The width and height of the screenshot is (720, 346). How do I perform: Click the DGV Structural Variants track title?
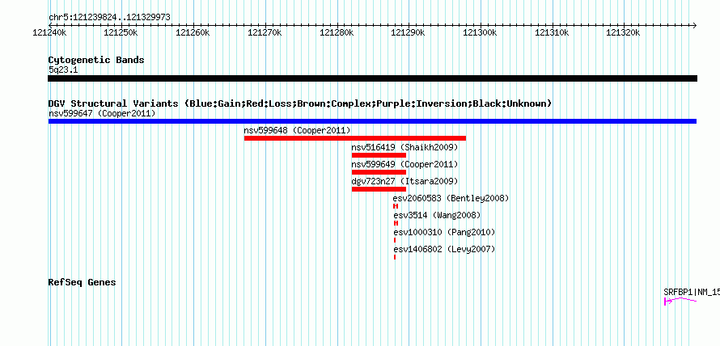pyautogui.click(x=300, y=103)
